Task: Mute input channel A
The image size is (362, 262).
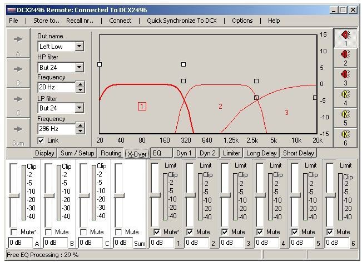Action: (14, 232)
